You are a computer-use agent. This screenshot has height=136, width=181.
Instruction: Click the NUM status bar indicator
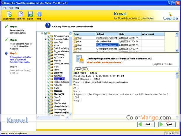click(x=171, y=133)
